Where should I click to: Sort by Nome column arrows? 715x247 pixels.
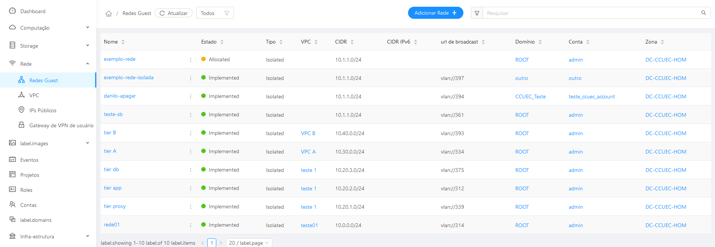coord(123,42)
